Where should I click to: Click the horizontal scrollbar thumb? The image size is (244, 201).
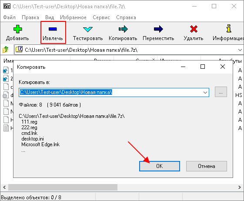[x=63, y=187]
